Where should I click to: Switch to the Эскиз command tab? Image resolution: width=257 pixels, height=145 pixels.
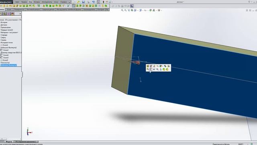(9, 10)
